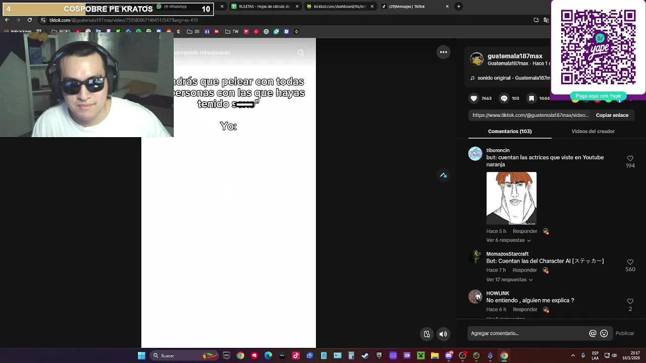This screenshot has width=646, height=363.
Task: Open the REDES bookmarks folder
Action: [x=61, y=31]
